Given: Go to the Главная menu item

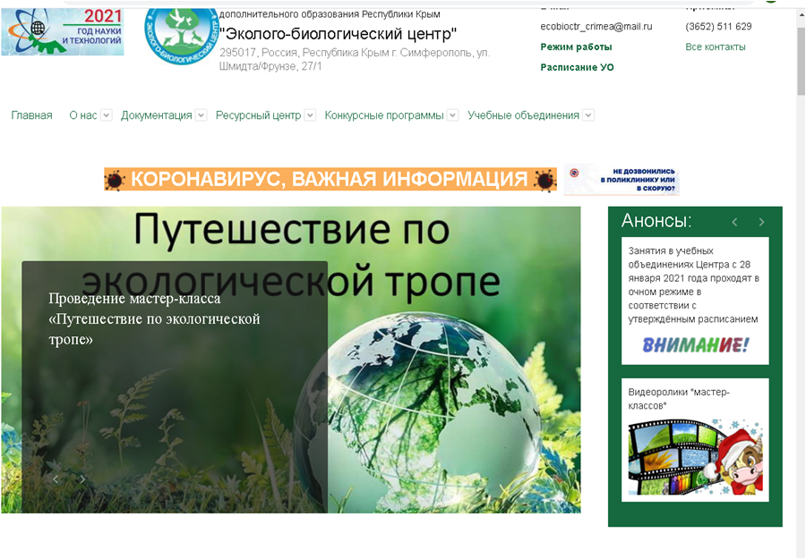Looking at the screenshot, I should 31,115.
